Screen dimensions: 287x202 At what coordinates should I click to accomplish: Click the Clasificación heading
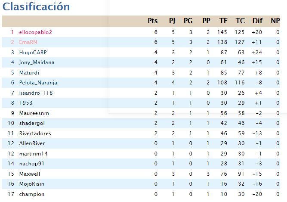(x=36, y=6)
